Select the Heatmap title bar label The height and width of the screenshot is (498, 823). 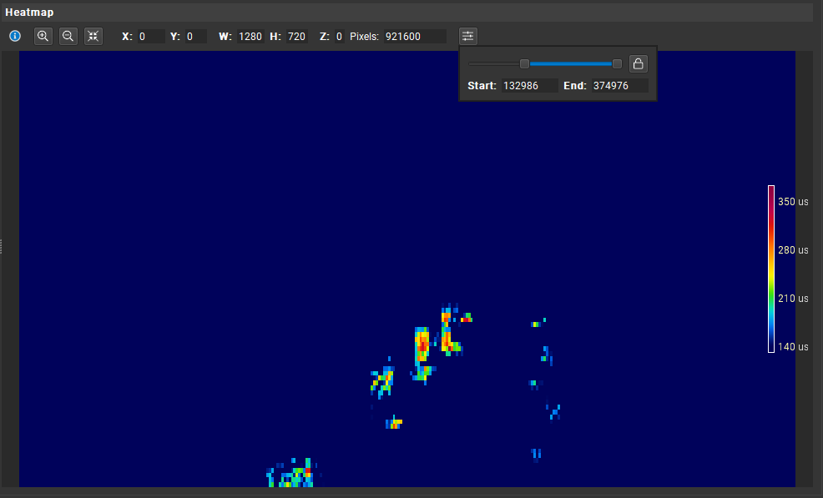[29, 12]
